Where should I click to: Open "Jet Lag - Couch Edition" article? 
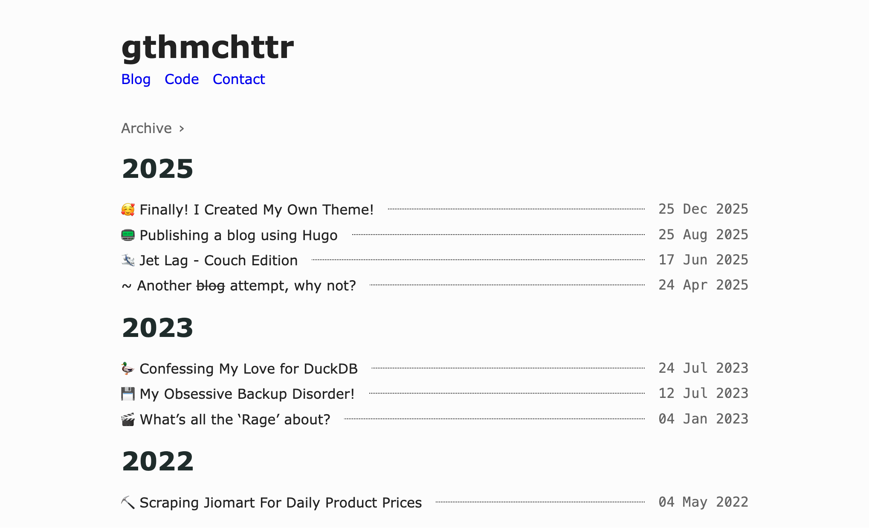point(218,260)
